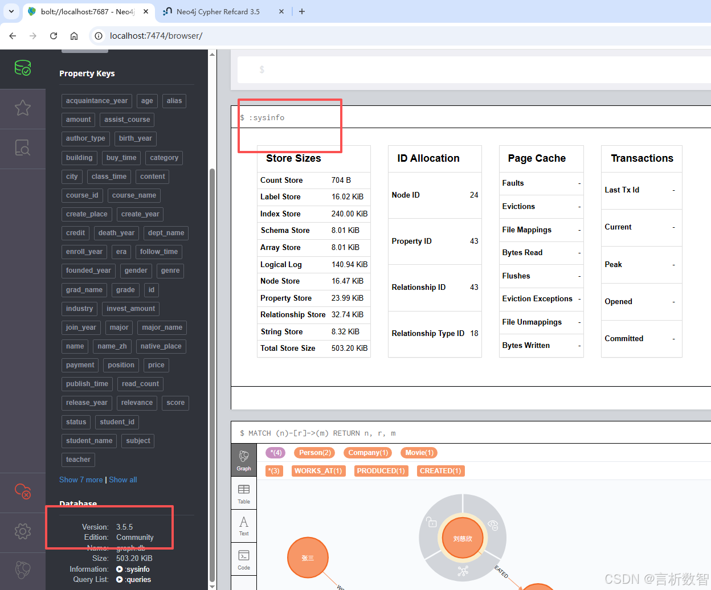
Task: Open the Cloud sync sidebar icon
Action: click(x=23, y=491)
